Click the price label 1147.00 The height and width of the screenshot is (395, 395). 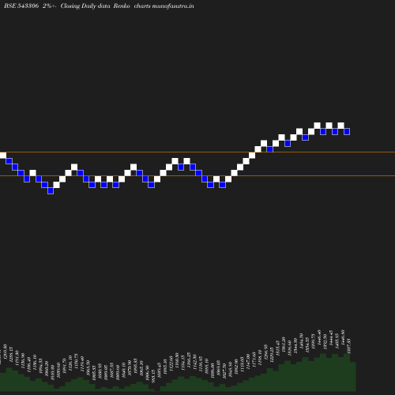pos(248,361)
